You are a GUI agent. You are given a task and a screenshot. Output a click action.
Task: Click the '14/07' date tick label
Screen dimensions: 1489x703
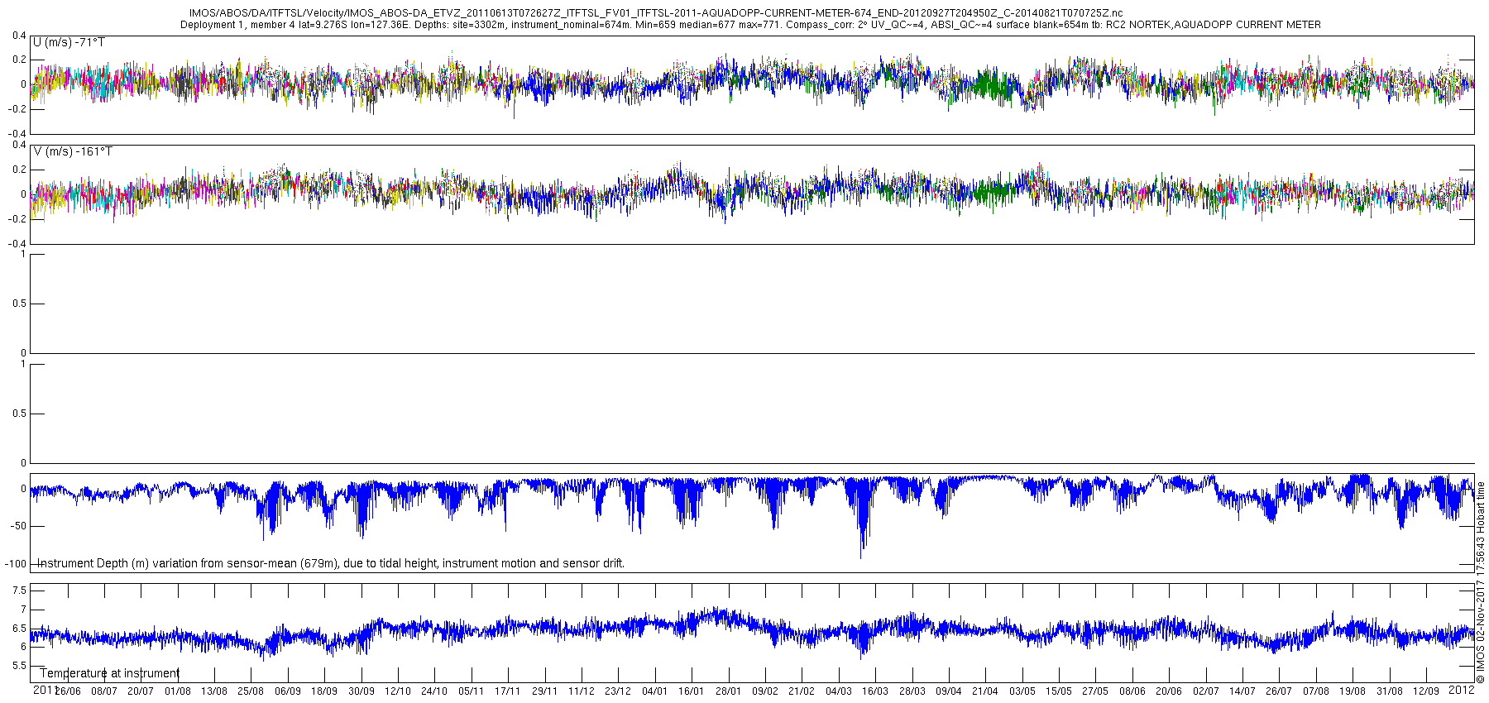pos(1242,691)
